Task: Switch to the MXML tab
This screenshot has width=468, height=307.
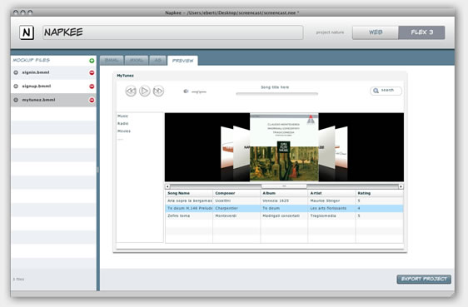Action: [137, 60]
